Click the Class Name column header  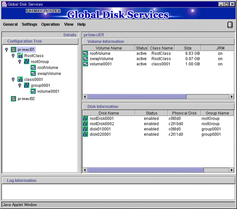point(161,48)
